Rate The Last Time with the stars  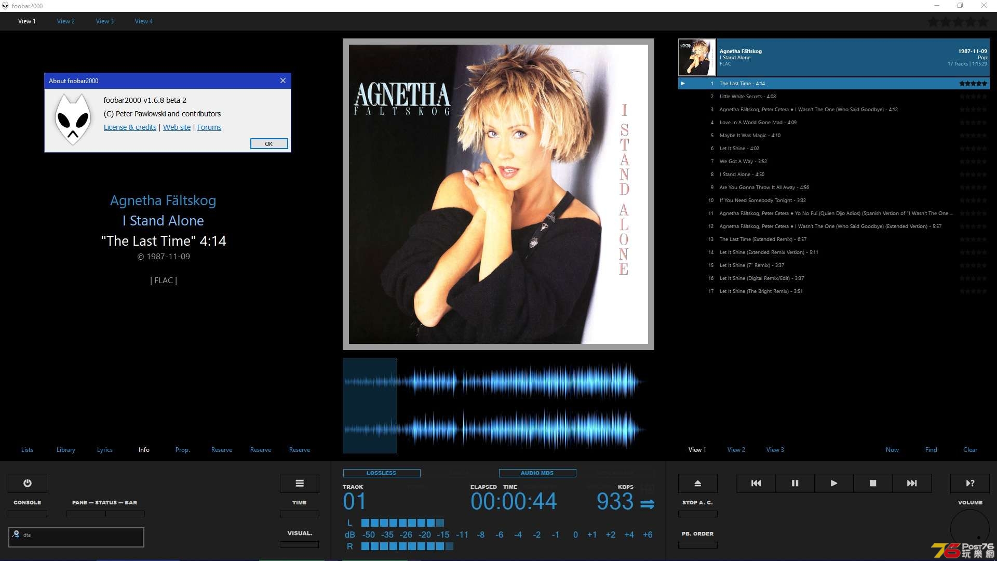pyautogui.click(x=973, y=83)
